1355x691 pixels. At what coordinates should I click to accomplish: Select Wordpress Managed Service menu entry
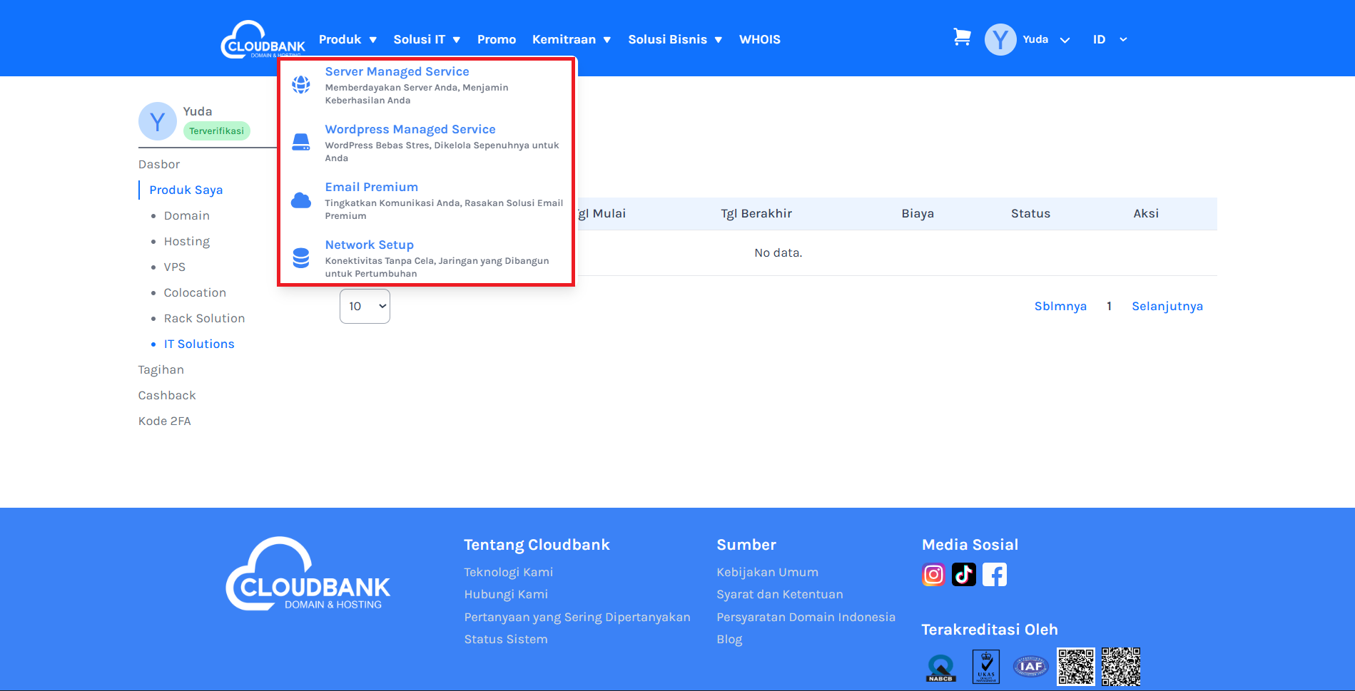tap(410, 129)
